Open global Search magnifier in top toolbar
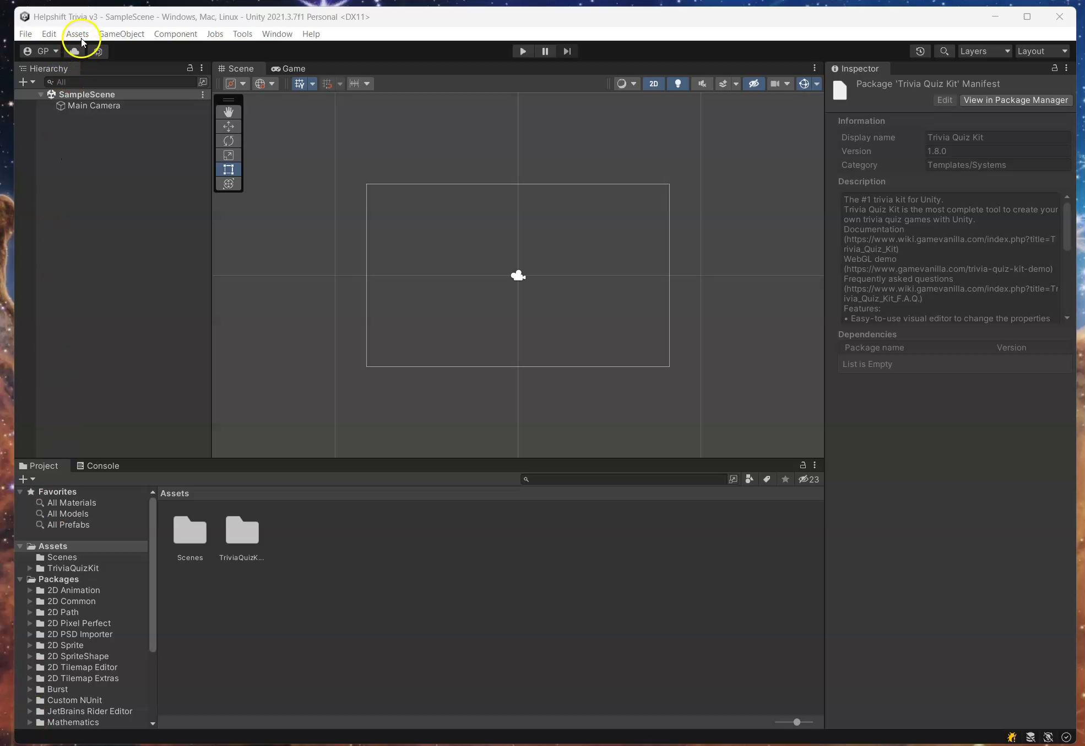 (x=944, y=51)
